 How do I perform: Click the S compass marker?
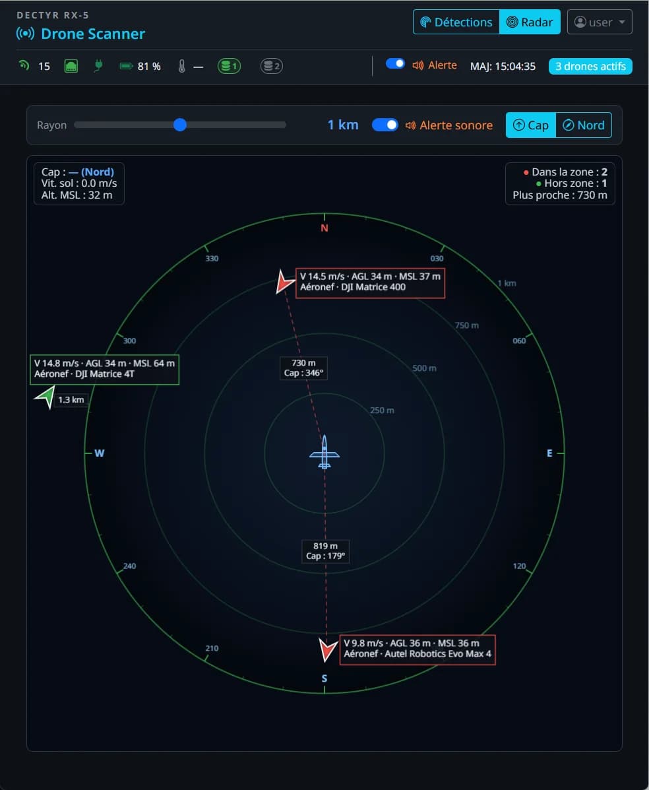(324, 678)
